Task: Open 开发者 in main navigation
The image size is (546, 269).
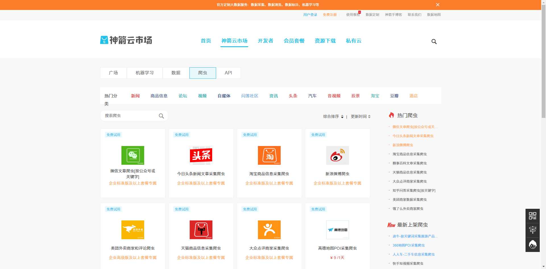Action: [x=266, y=41]
